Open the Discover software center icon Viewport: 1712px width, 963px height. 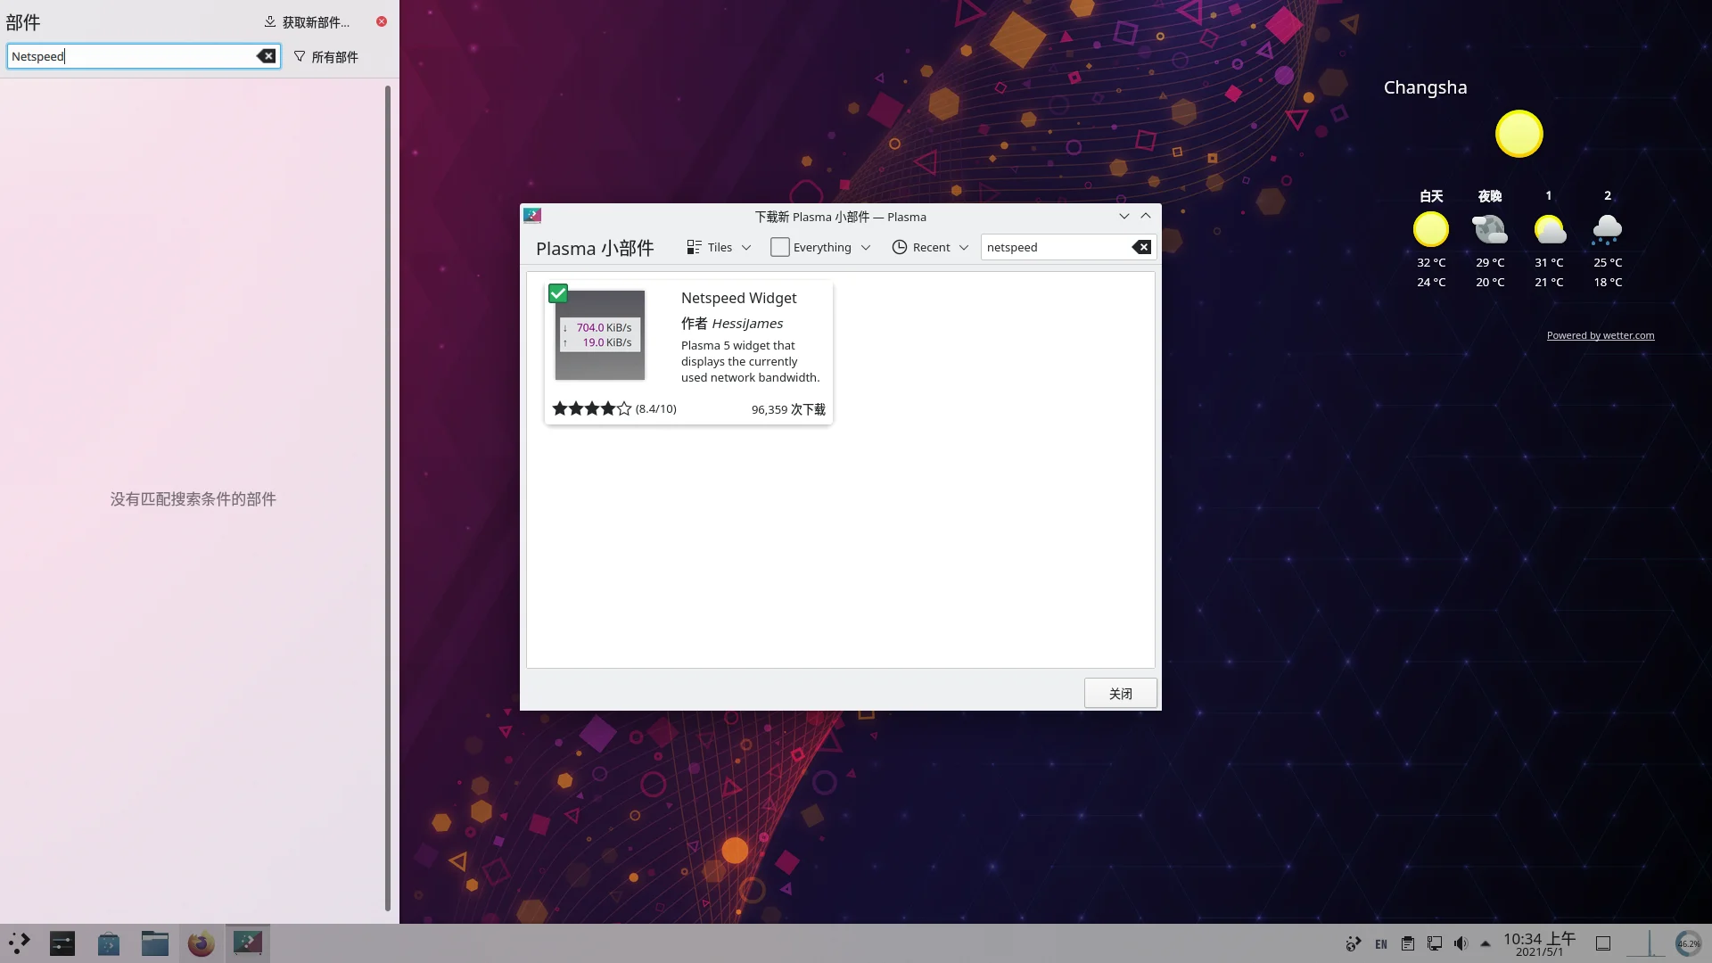[x=109, y=942]
